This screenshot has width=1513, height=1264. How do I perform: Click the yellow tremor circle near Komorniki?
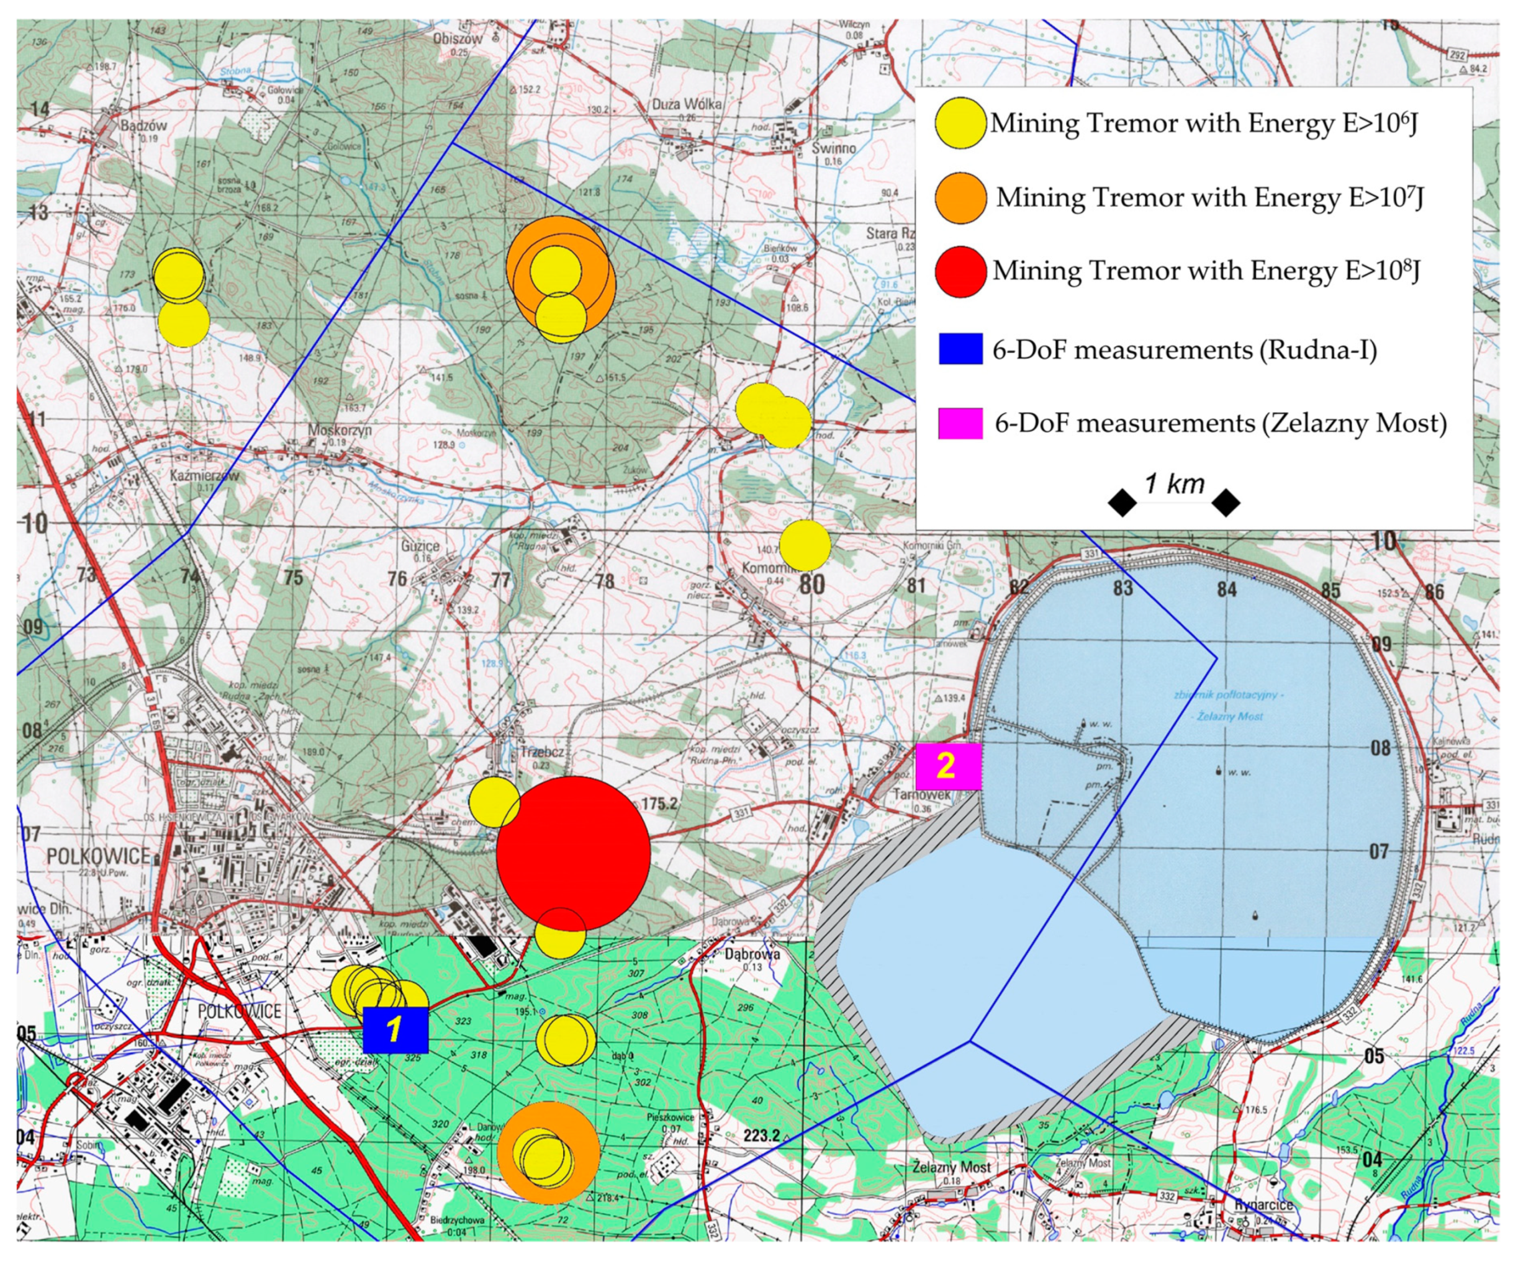[805, 545]
